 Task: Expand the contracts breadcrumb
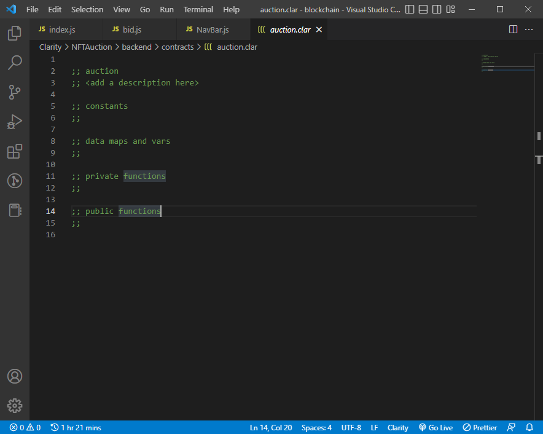click(178, 47)
